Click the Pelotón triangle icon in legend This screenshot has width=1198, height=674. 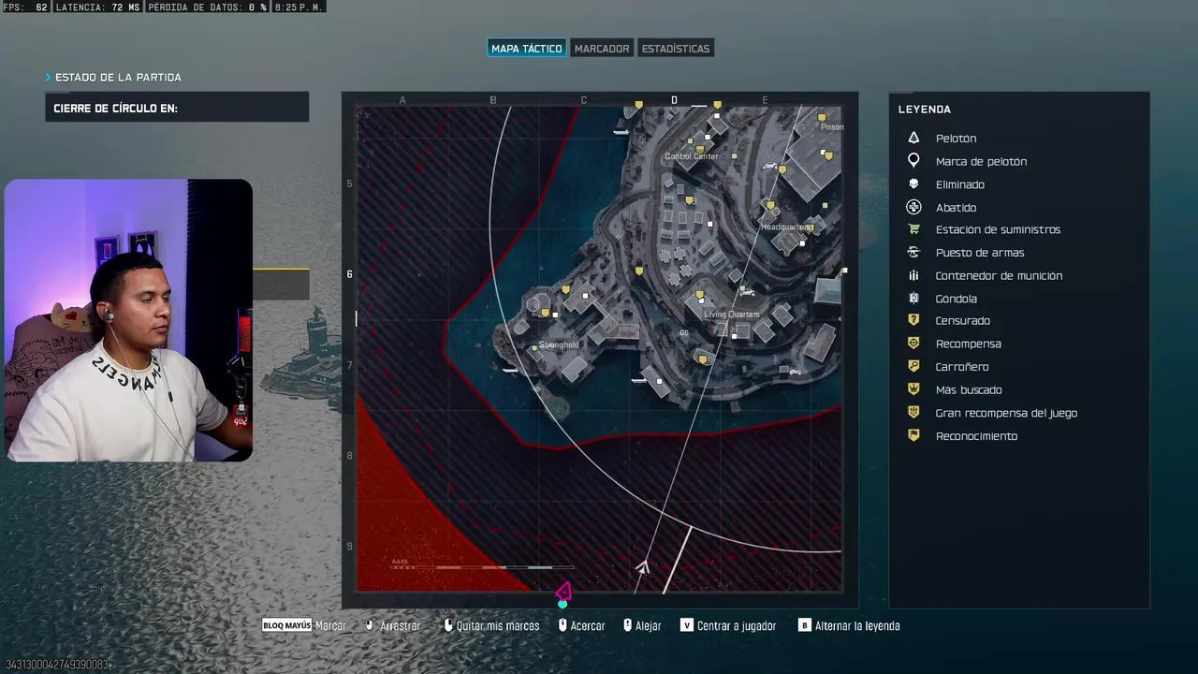pos(913,138)
